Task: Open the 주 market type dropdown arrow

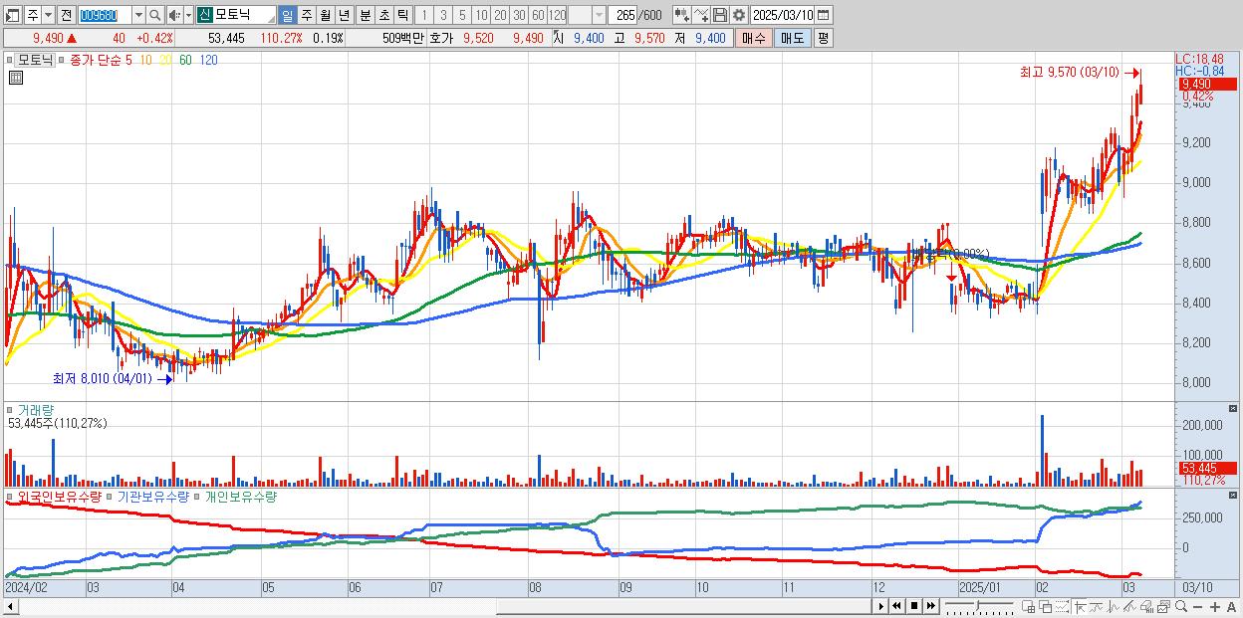Action: click(48, 15)
